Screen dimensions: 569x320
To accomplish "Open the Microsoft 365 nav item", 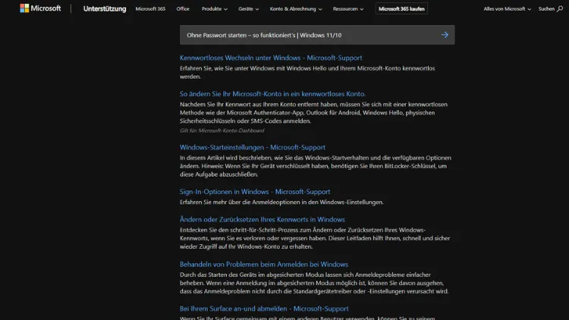I will [150, 8].
